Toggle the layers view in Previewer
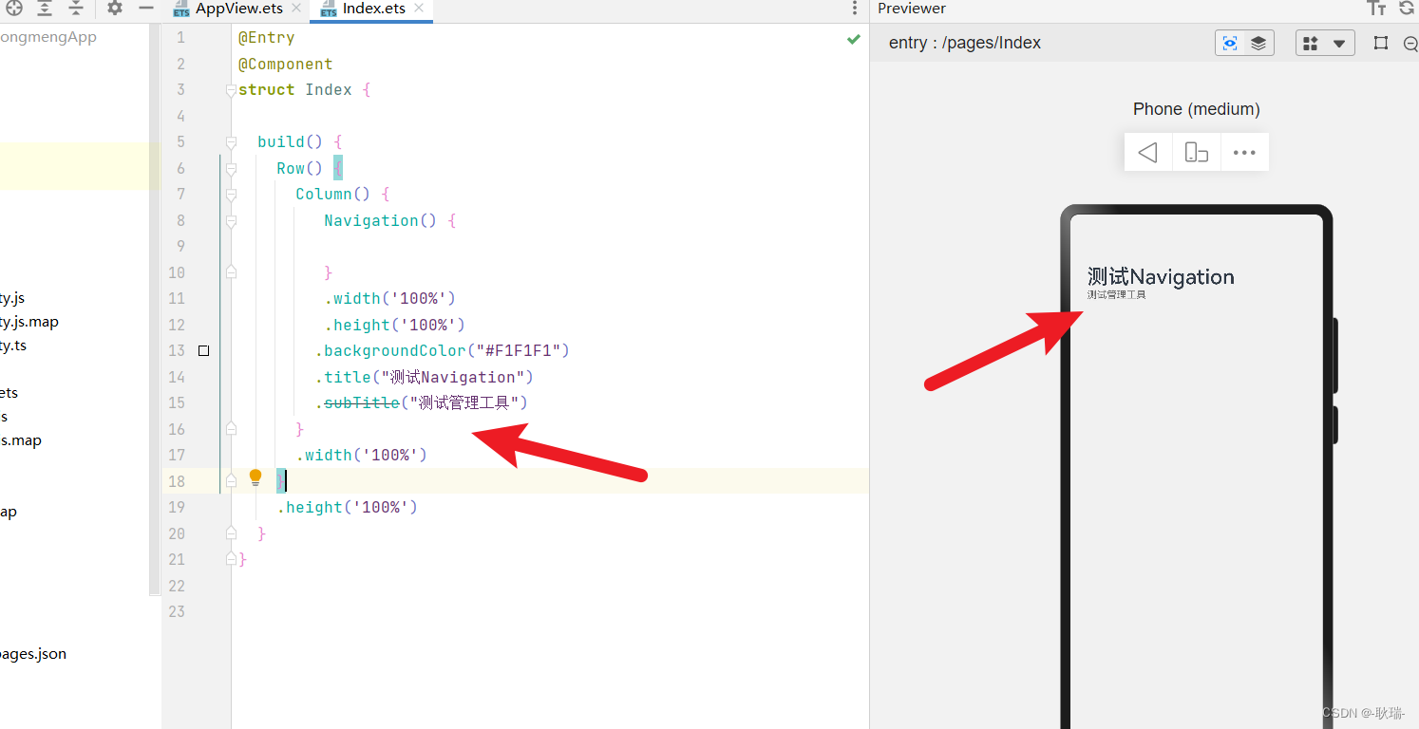The width and height of the screenshot is (1419, 729). 1258,44
